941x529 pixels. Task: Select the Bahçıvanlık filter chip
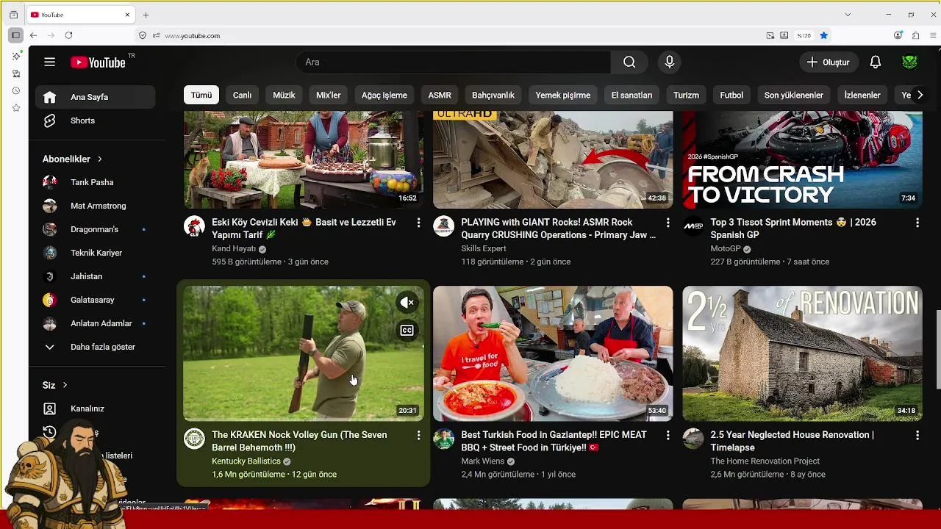point(493,95)
